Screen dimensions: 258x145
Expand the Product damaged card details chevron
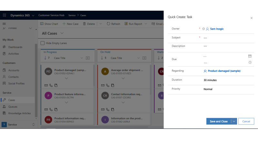tap(66, 78)
